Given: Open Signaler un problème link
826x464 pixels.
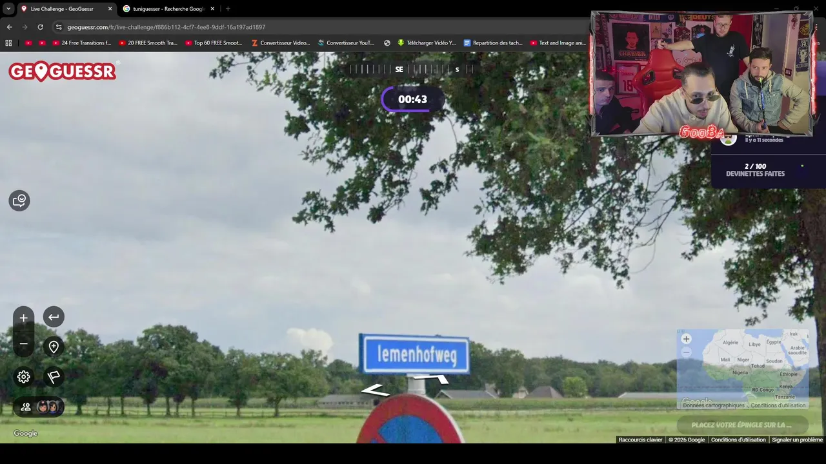Looking at the screenshot, I should (797, 440).
